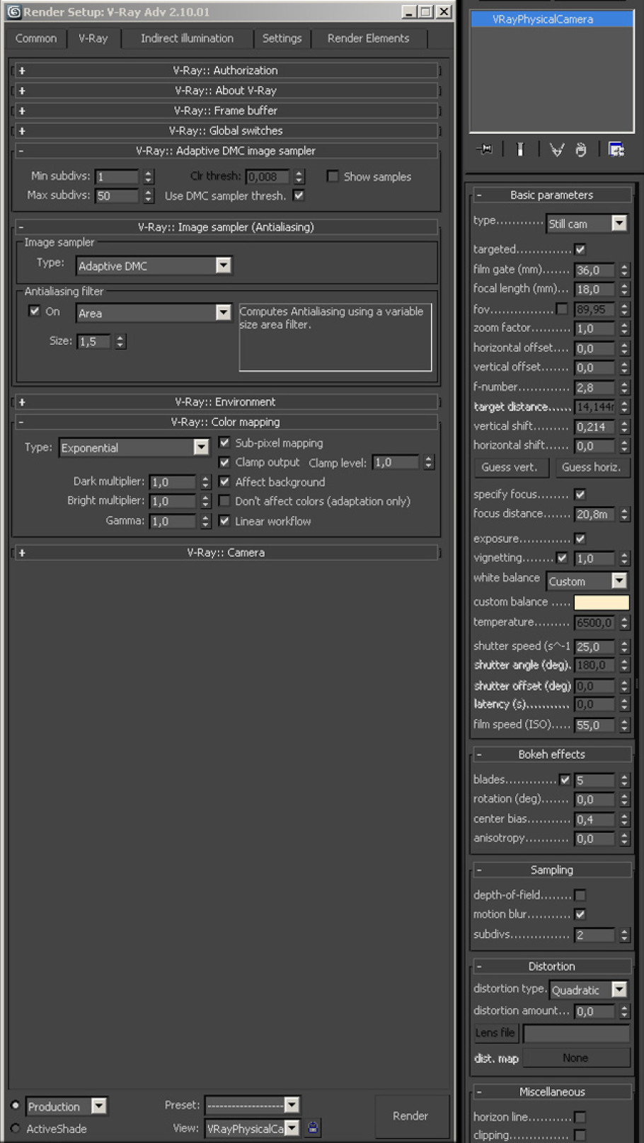Adjust Gamma spinner in Color mapping

(205, 521)
